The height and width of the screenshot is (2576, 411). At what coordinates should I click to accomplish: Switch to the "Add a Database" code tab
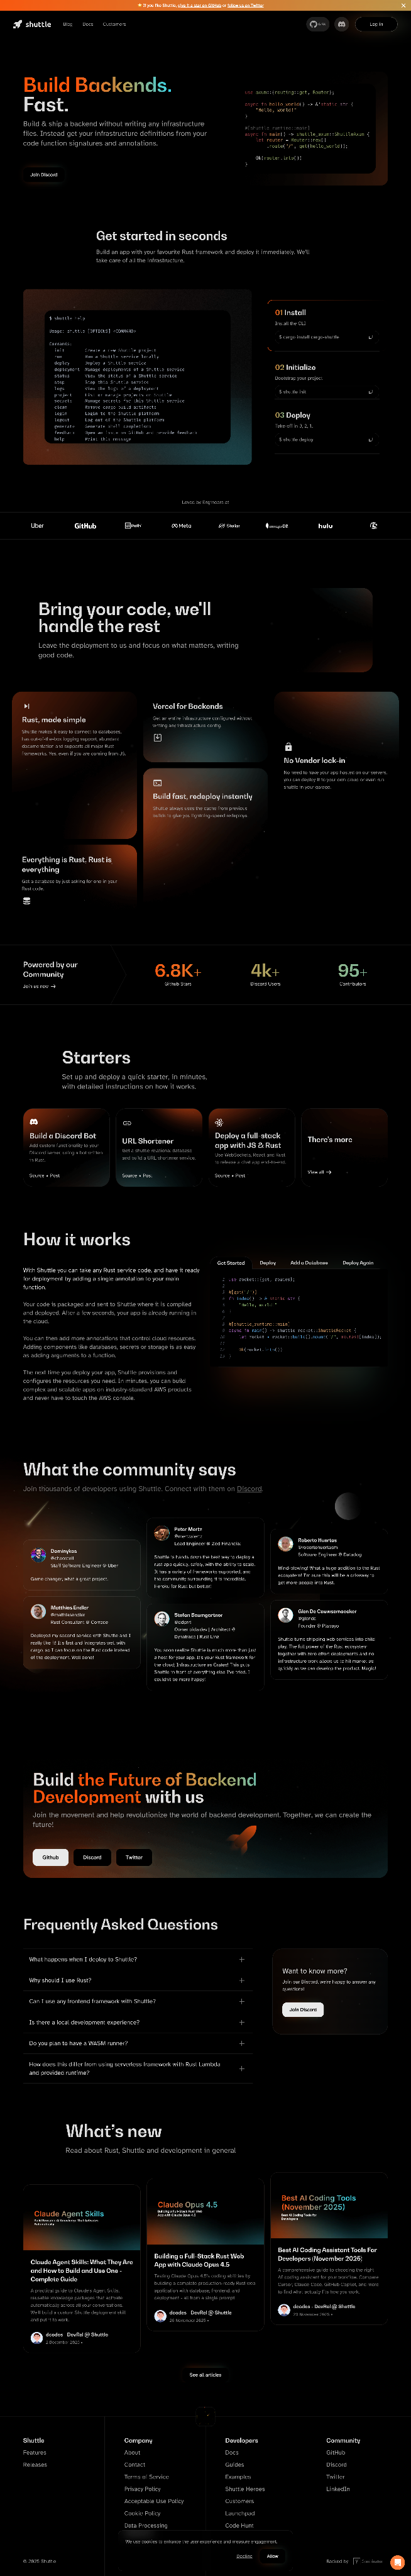point(309,1263)
